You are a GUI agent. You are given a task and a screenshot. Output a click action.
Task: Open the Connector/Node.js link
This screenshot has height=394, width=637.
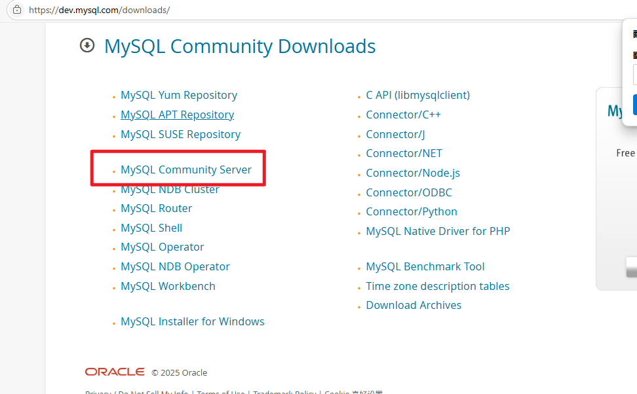pyautogui.click(x=413, y=173)
